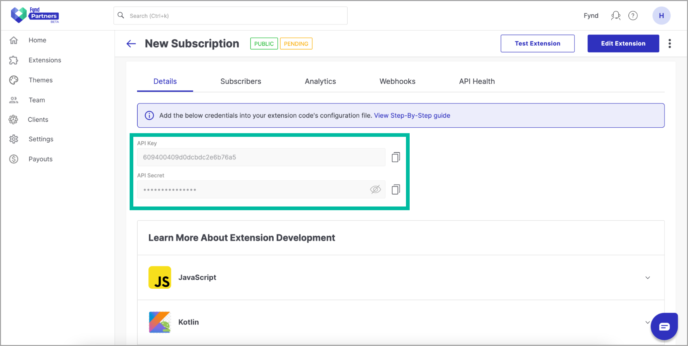Click the API Key value field
Viewport: 688px width, 346px height.
pos(261,157)
